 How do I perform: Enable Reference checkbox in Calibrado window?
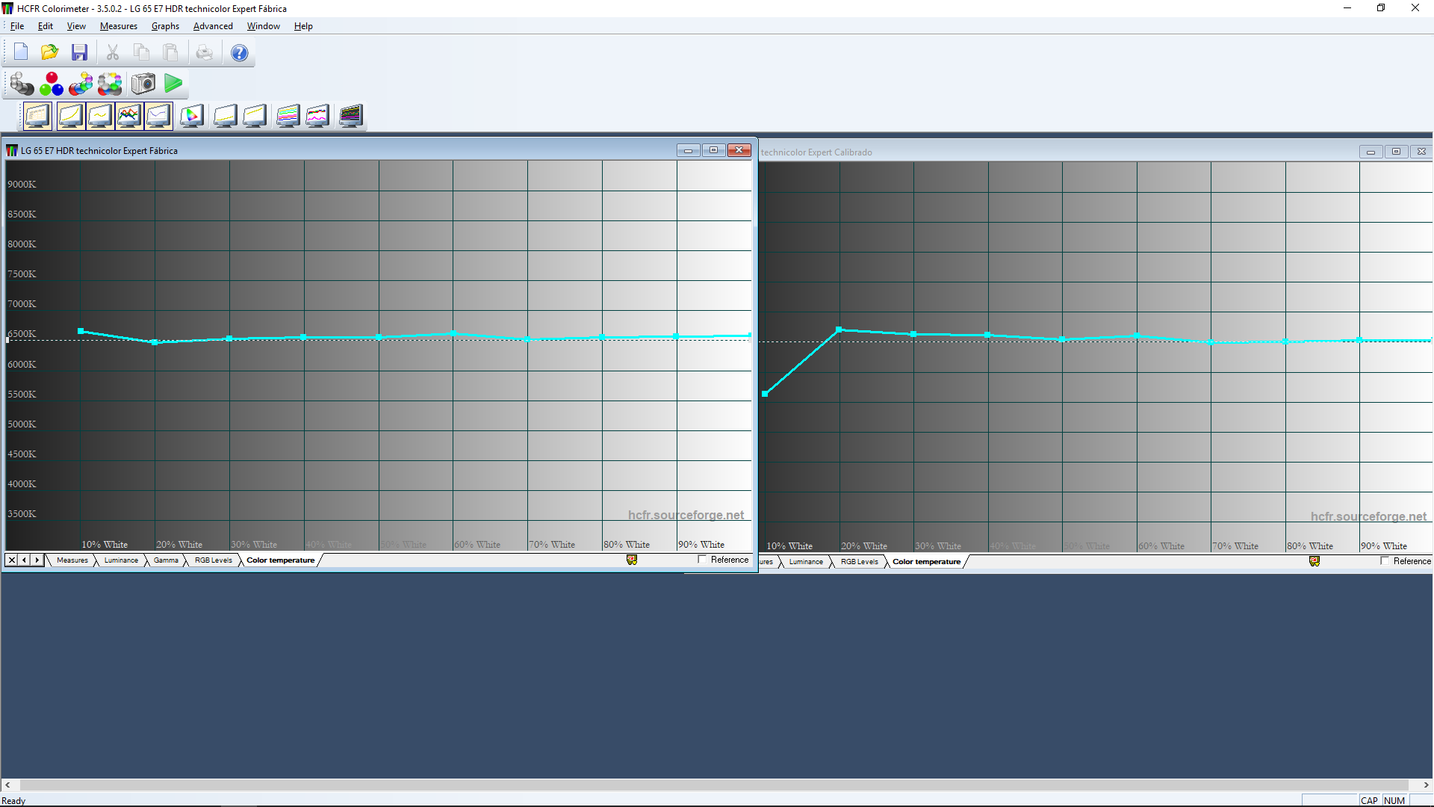click(x=1385, y=561)
